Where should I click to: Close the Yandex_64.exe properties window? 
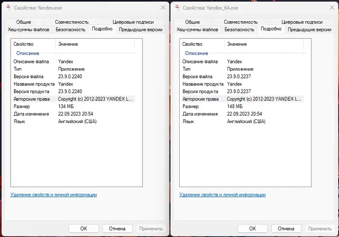coord(332,8)
